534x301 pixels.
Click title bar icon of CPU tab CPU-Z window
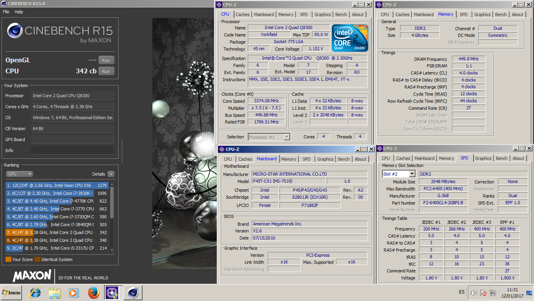click(220, 5)
